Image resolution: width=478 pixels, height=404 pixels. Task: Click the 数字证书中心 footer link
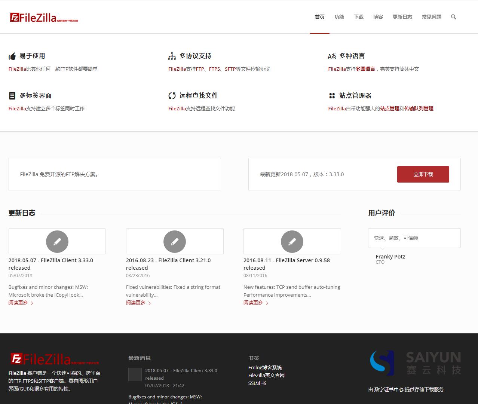click(389, 389)
